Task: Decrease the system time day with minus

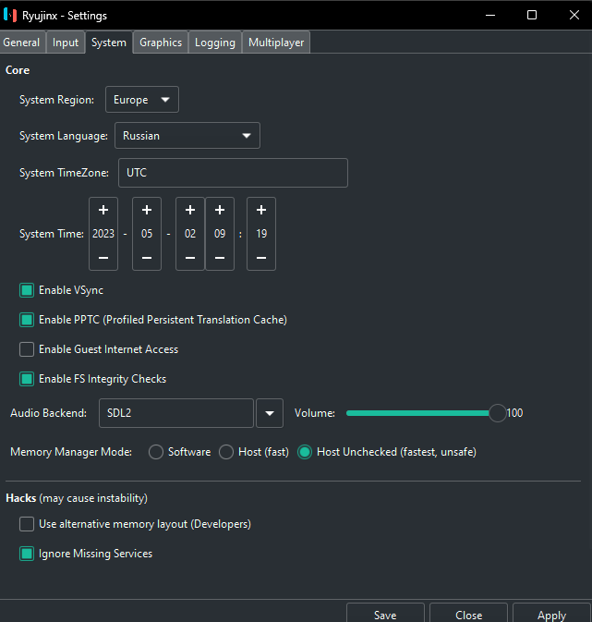Action: (x=190, y=258)
